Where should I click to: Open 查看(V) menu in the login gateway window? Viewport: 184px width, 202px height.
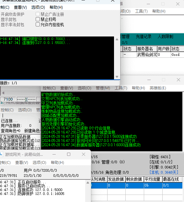pyautogui.click(x=20, y=7)
